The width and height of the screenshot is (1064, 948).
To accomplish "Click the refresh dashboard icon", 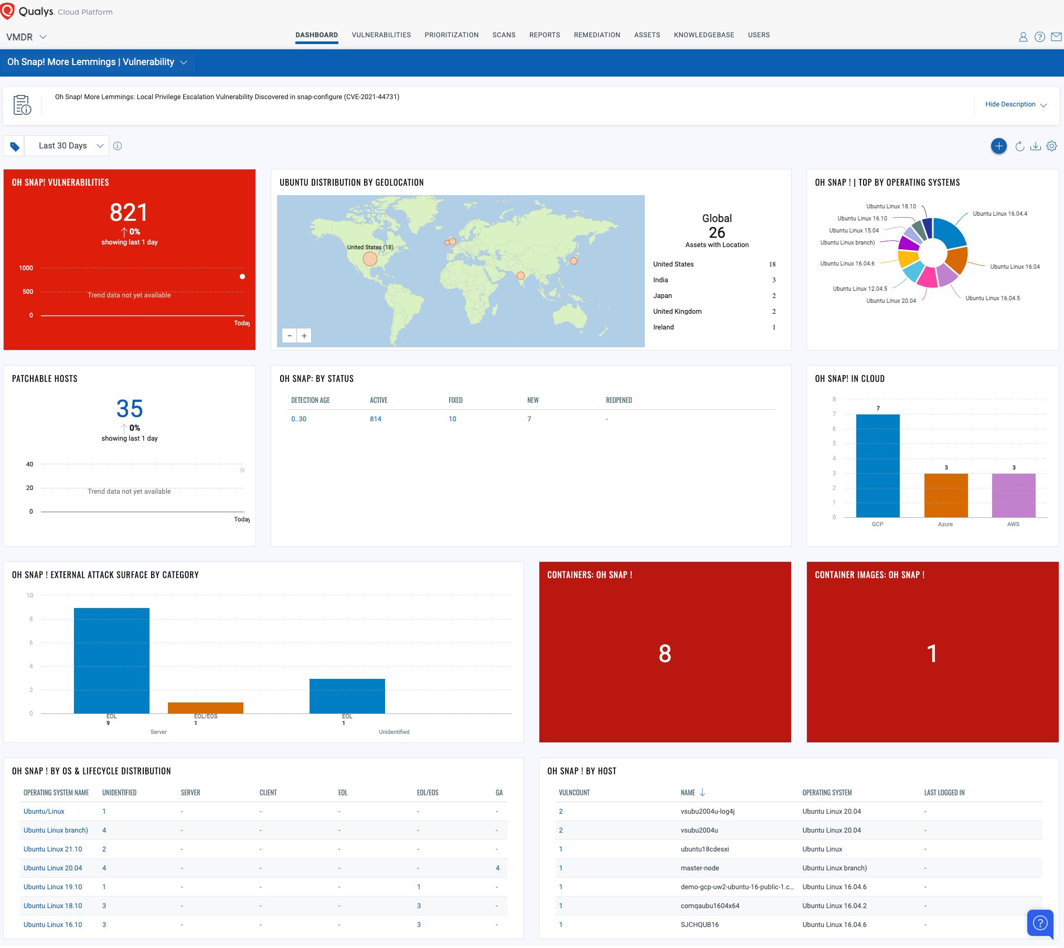I will pyautogui.click(x=1019, y=146).
